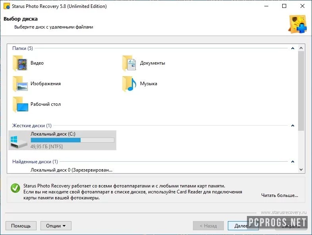
Task: Click the Starus Photo Recovery title bar icon
Action: tap(7, 6)
